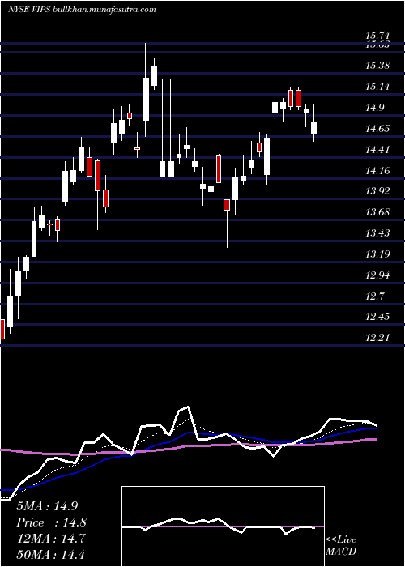Click the 14.41 price axis label
405x567 pixels.
tap(377, 149)
